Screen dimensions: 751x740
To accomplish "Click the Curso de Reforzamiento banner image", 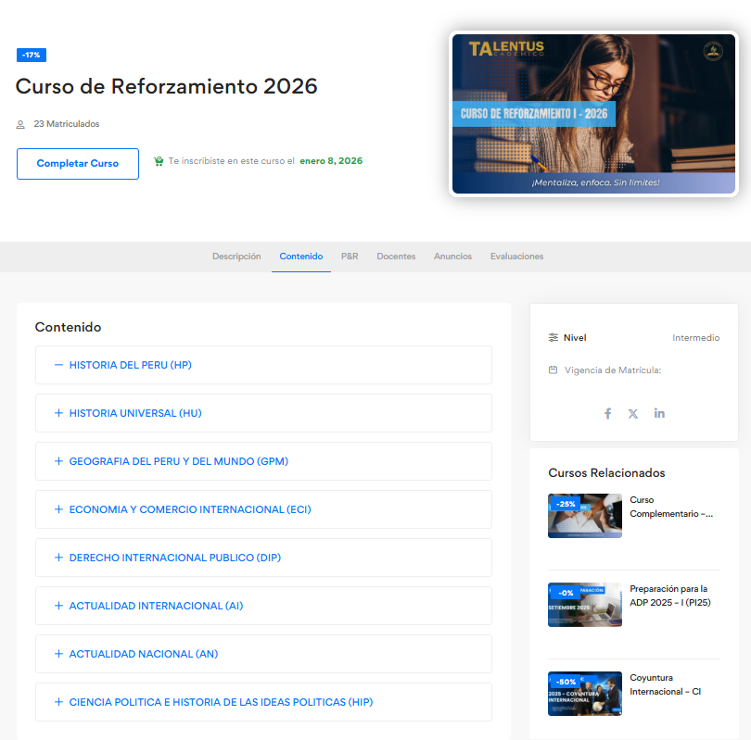I will click(593, 114).
